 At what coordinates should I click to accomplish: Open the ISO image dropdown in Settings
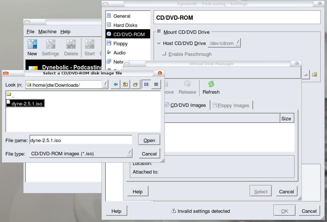pyautogui.click(x=306, y=75)
